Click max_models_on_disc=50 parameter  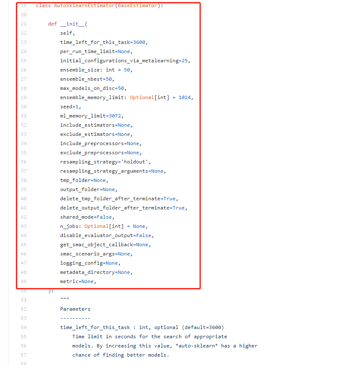tap(92, 88)
